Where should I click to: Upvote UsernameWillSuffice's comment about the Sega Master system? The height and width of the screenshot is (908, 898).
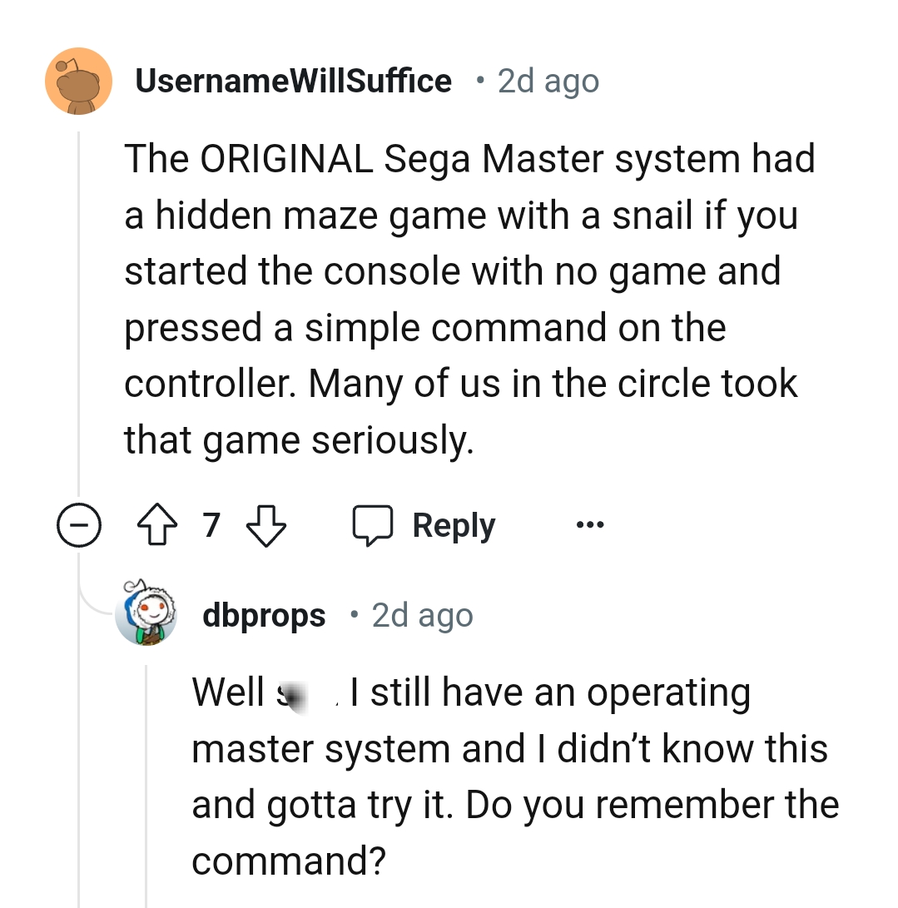[156, 524]
